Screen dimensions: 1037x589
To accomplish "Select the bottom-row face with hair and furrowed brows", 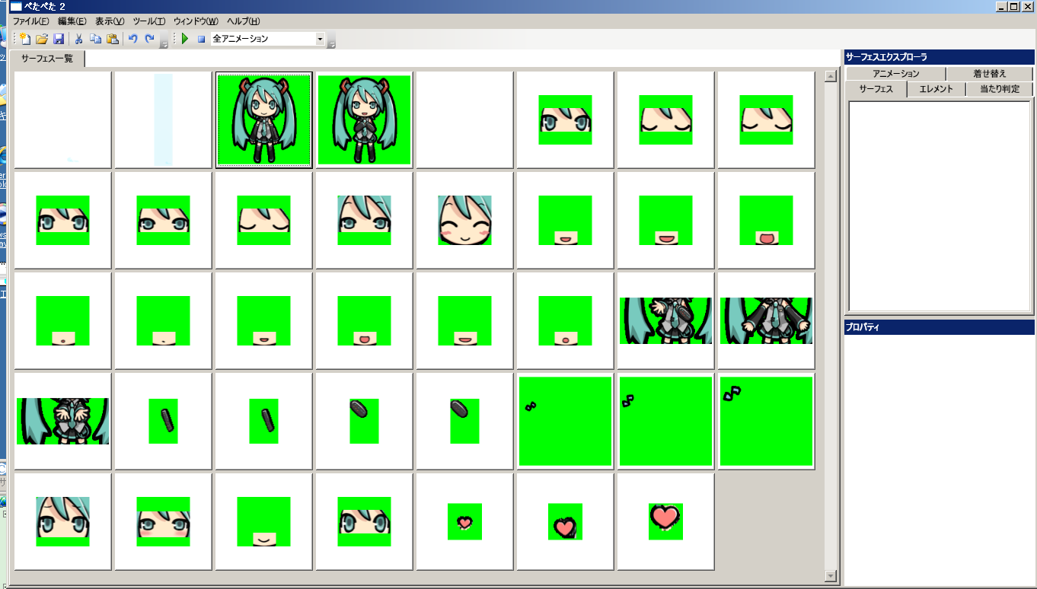I will (x=62, y=521).
